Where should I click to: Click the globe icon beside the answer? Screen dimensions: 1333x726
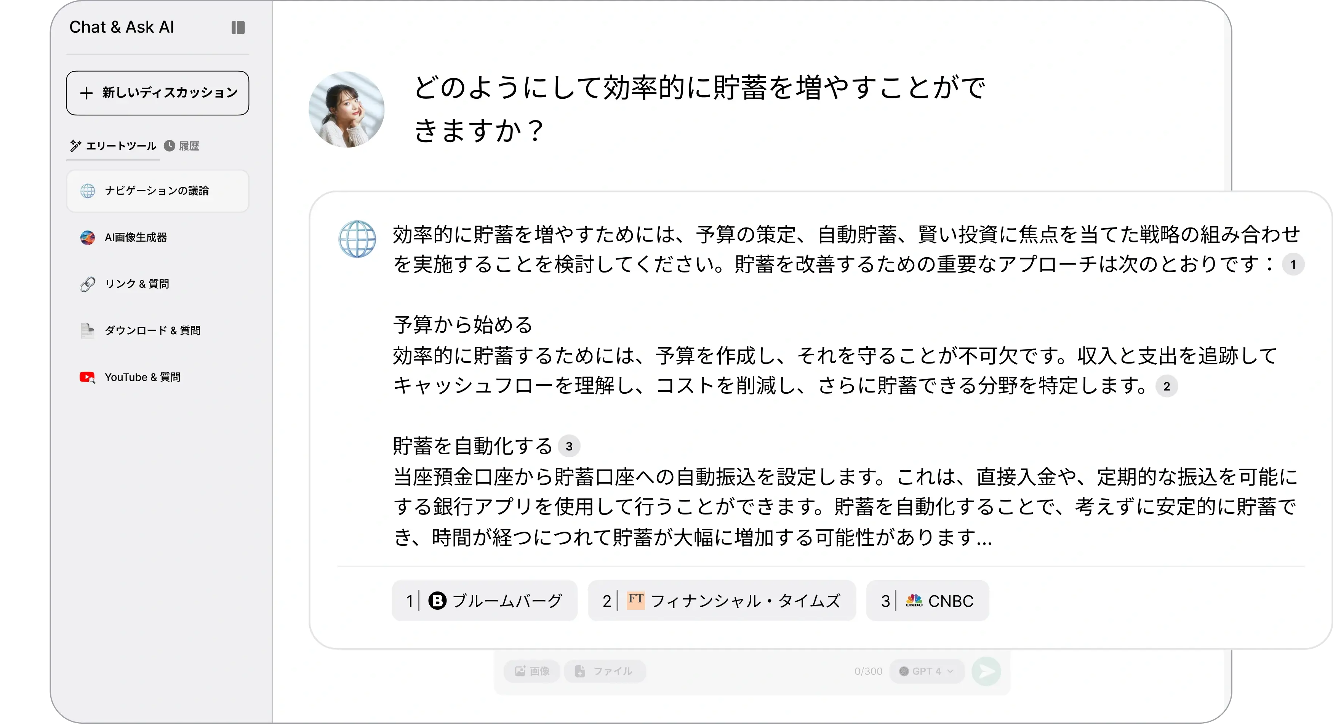[x=357, y=239]
